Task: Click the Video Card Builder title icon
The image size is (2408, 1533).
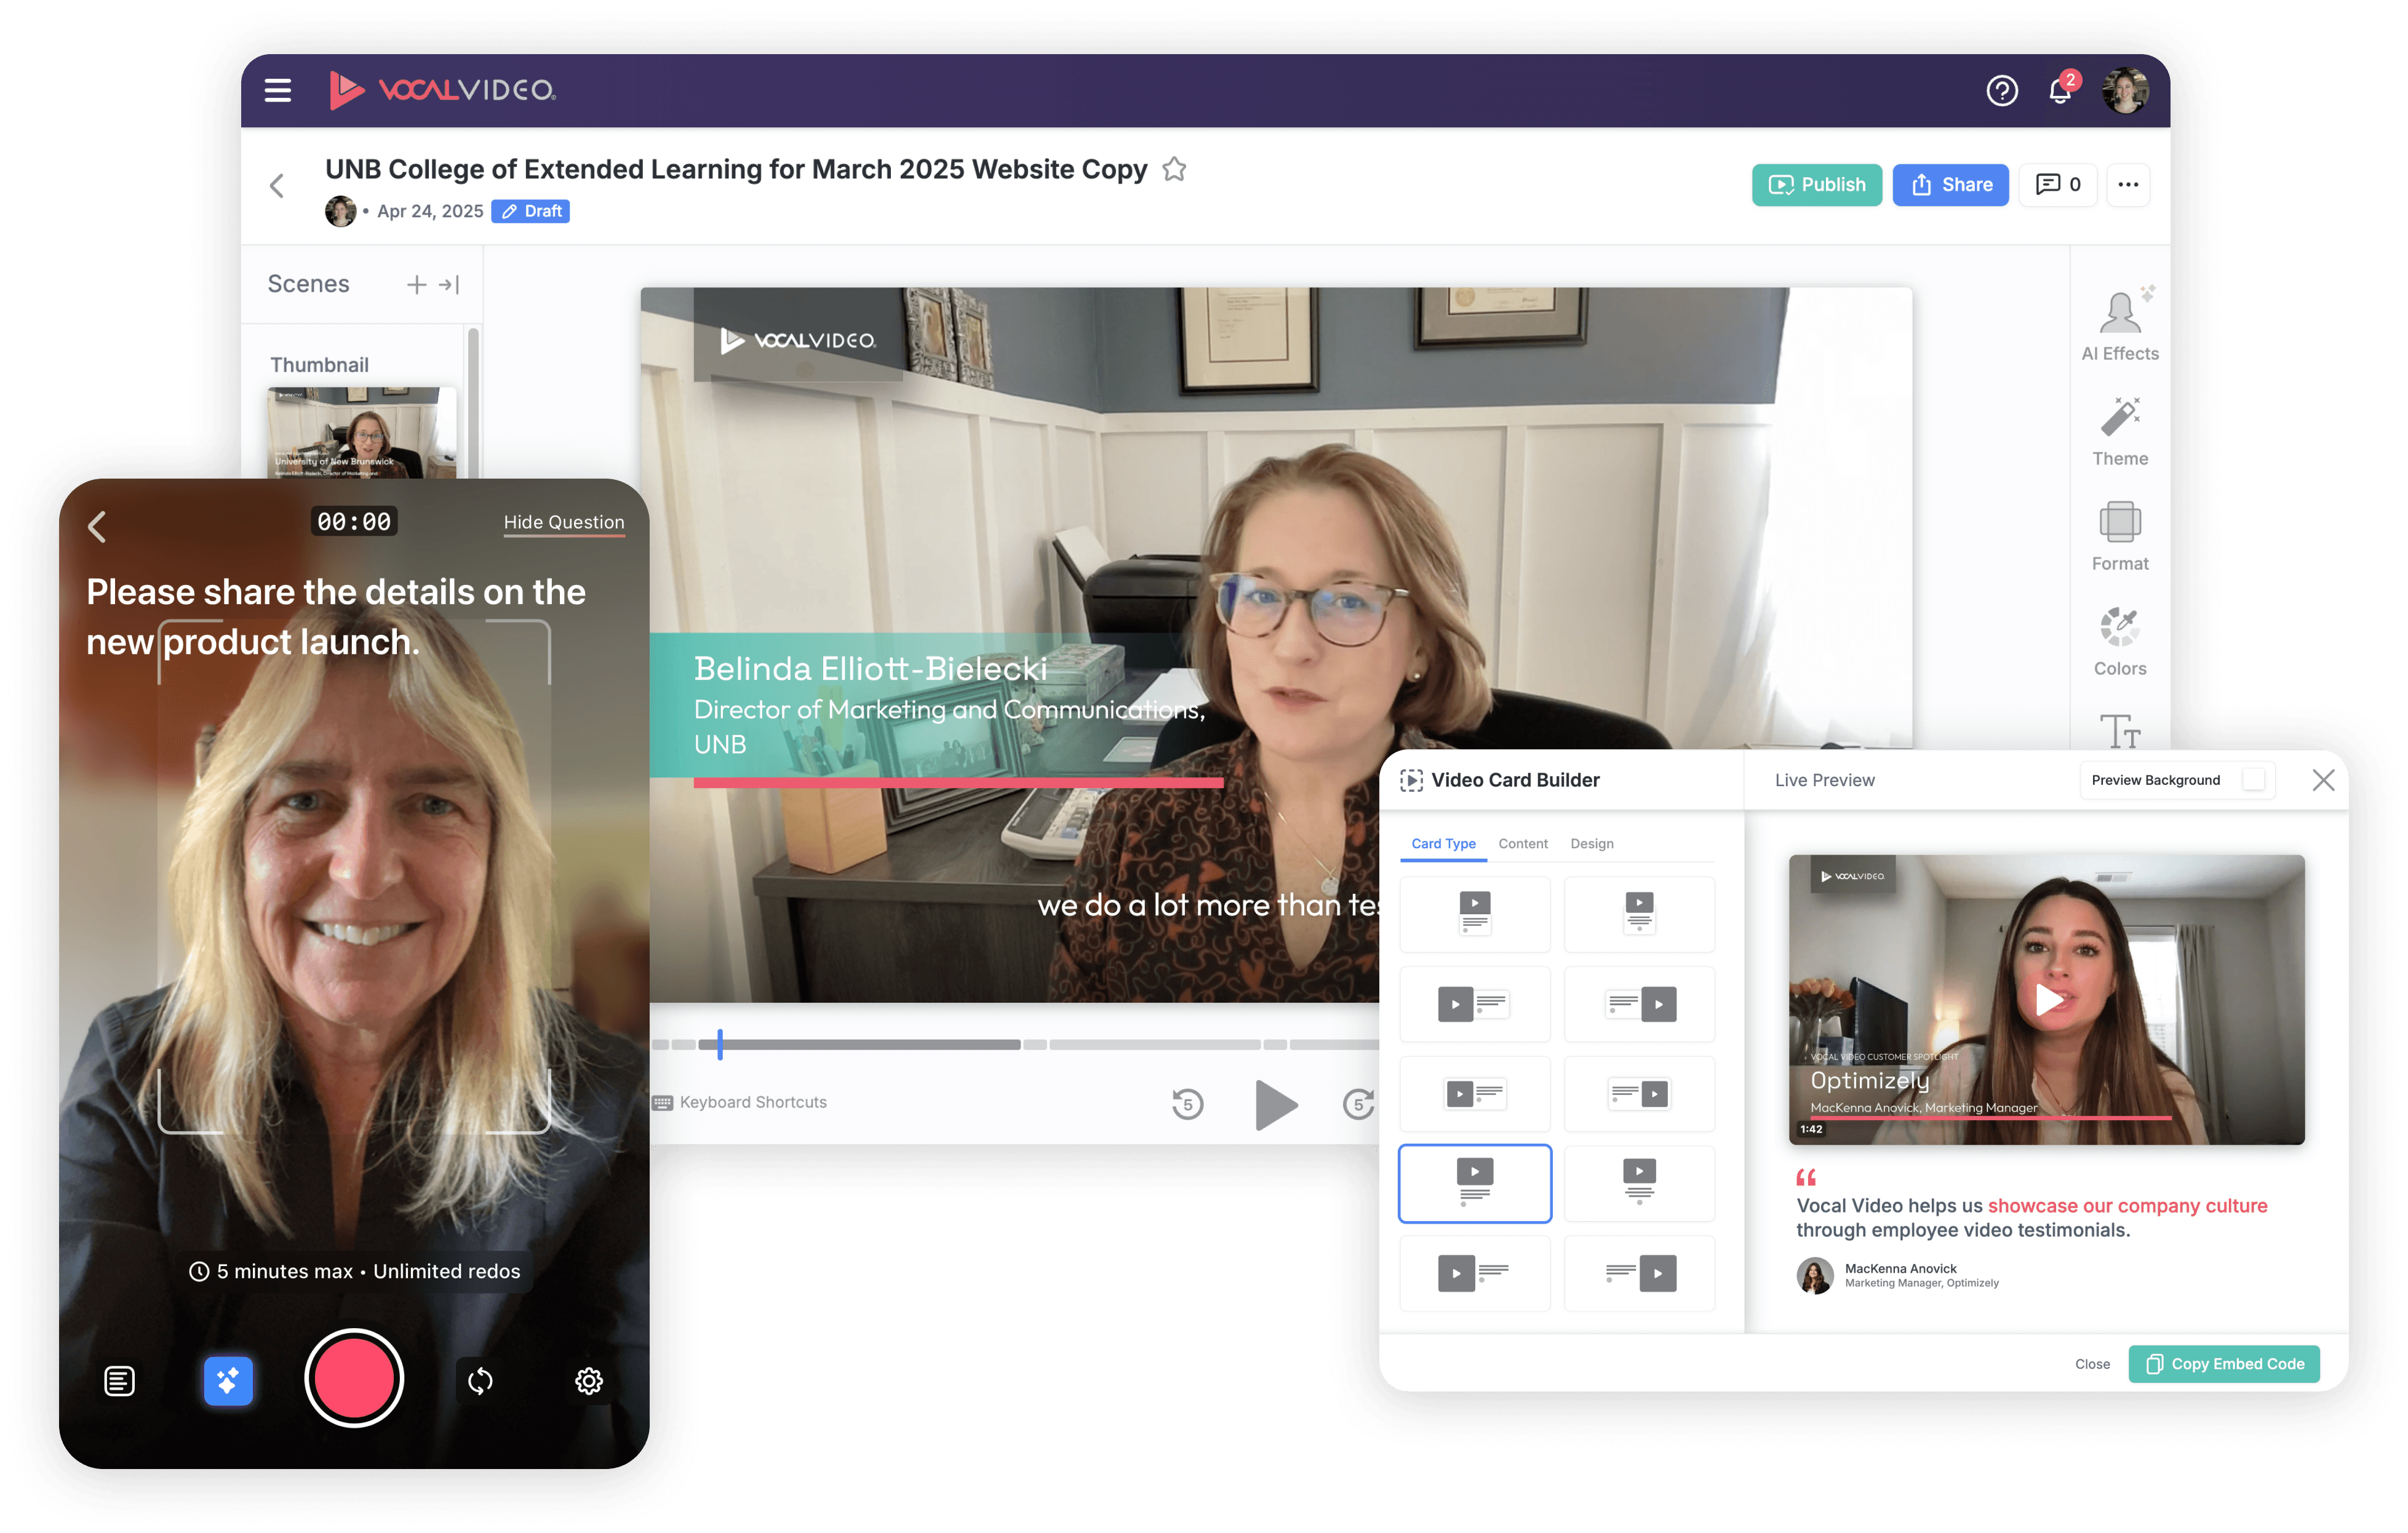Action: [1411, 780]
